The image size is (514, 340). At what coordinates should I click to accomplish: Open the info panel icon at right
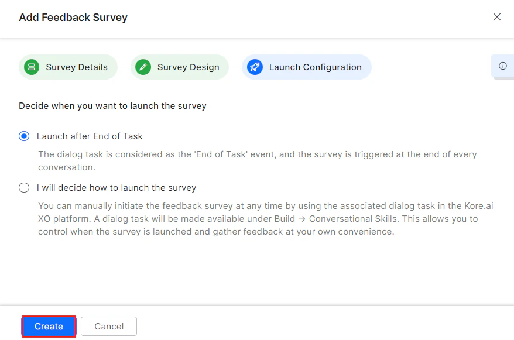[x=502, y=66]
